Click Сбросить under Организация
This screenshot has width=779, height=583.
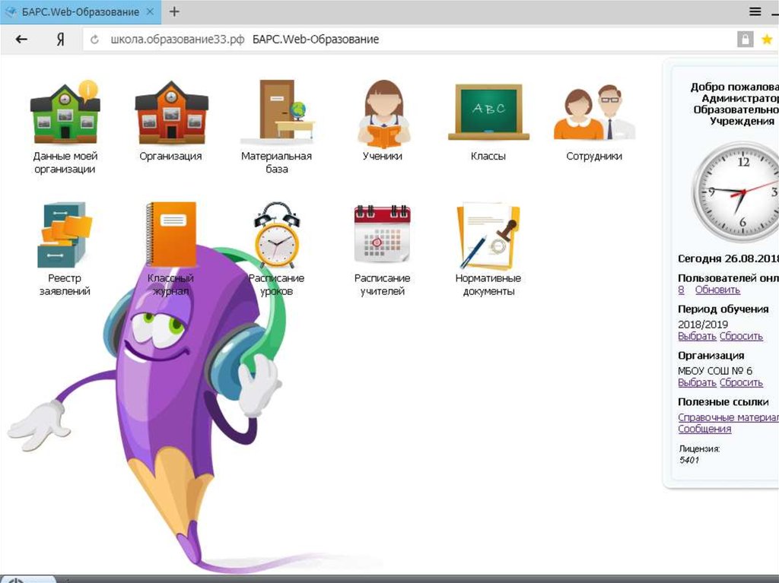pos(741,382)
